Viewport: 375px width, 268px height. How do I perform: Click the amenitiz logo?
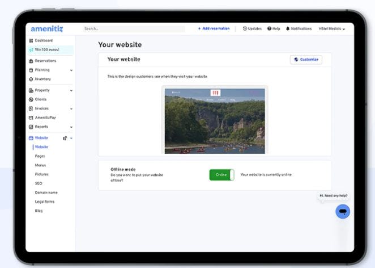point(47,29)
